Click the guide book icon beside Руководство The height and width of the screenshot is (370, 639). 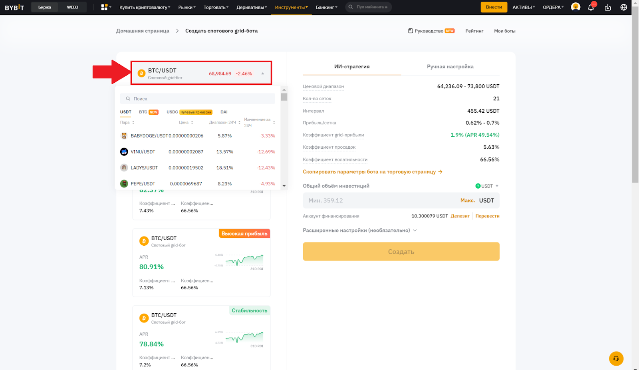point(411,31)
